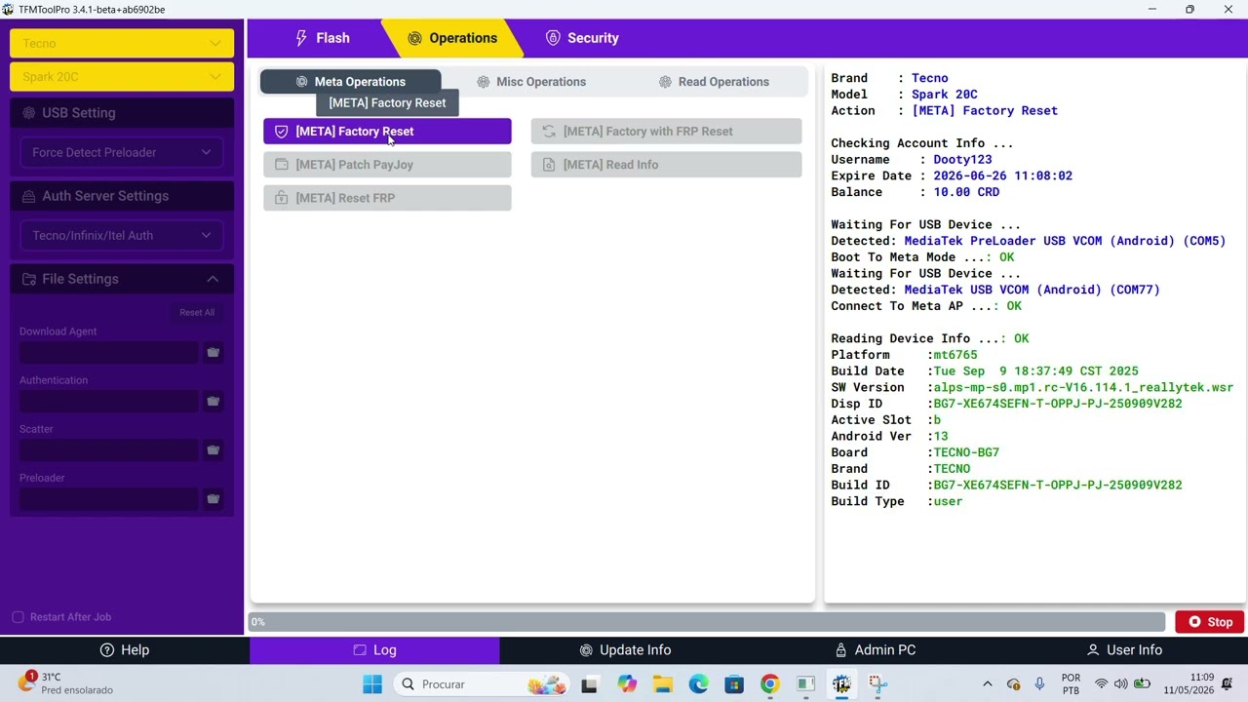This screenshot has height=702, width=1248.
Task: Click the POR PTB language indicator
Action: point(1071,684)
